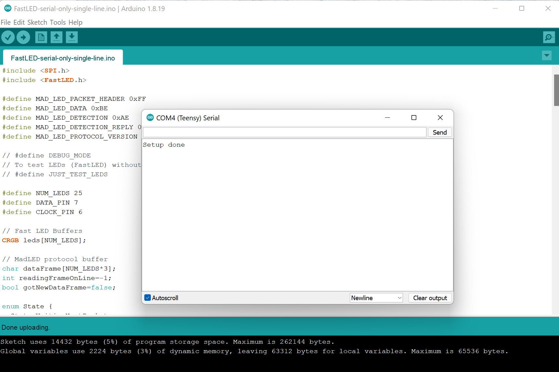Click the Clear output button

pos(430,298)
